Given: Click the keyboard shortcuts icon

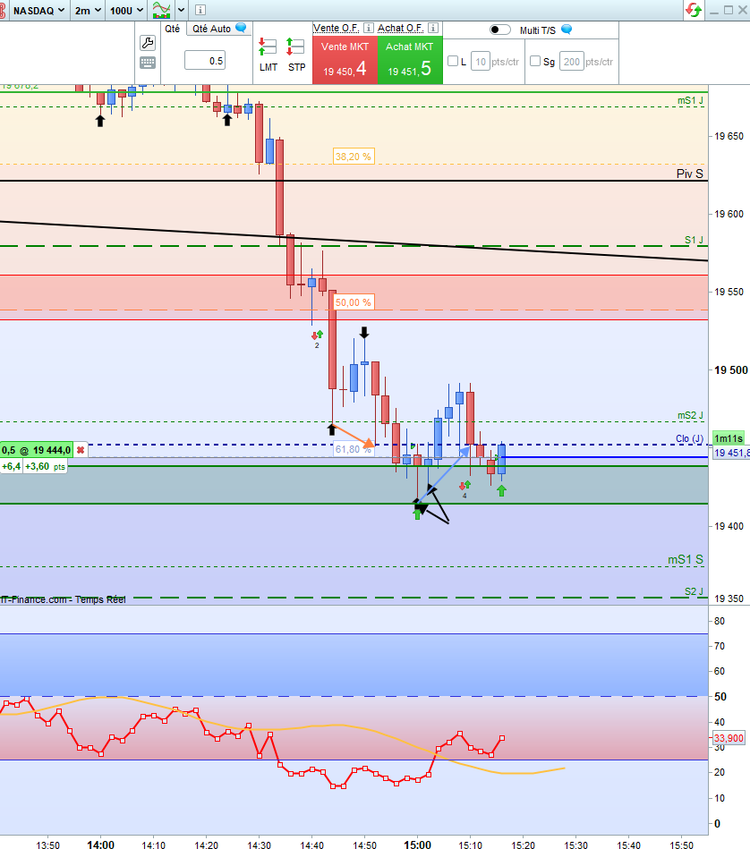Looking at the screenshot, I should tap(148, 63).
